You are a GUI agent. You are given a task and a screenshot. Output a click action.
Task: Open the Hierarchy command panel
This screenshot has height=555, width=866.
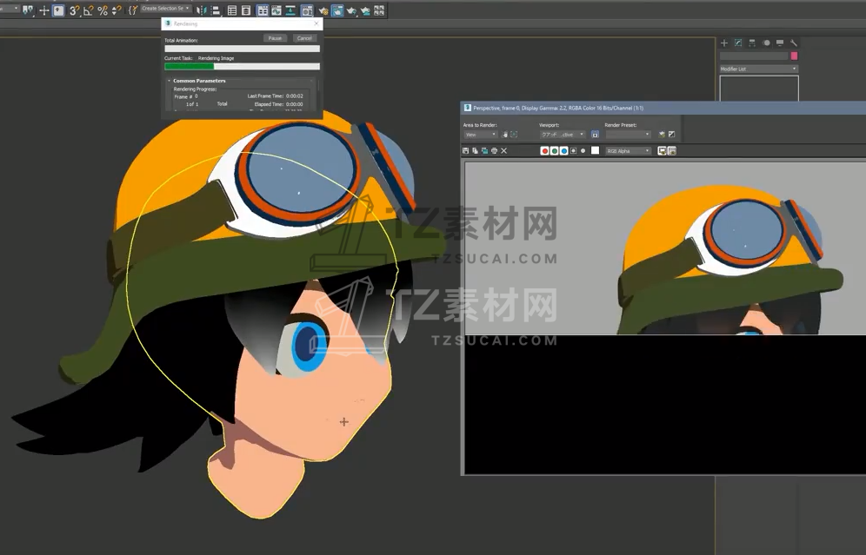pyautogui.click(x=752, y=43)
